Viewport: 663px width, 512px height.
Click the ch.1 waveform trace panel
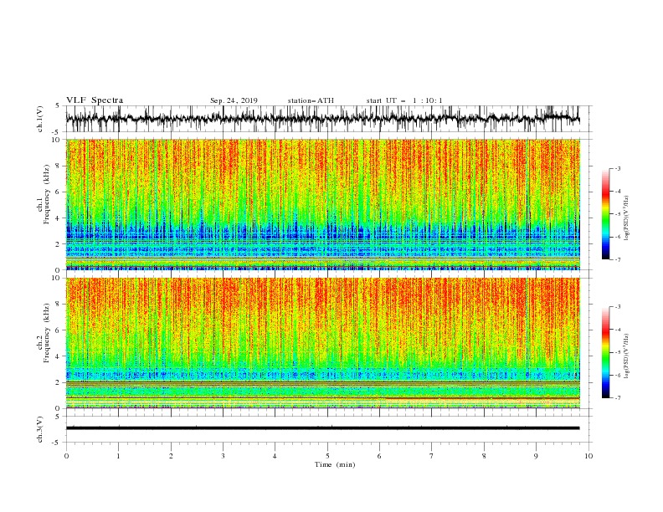click(x=323, y=119)
